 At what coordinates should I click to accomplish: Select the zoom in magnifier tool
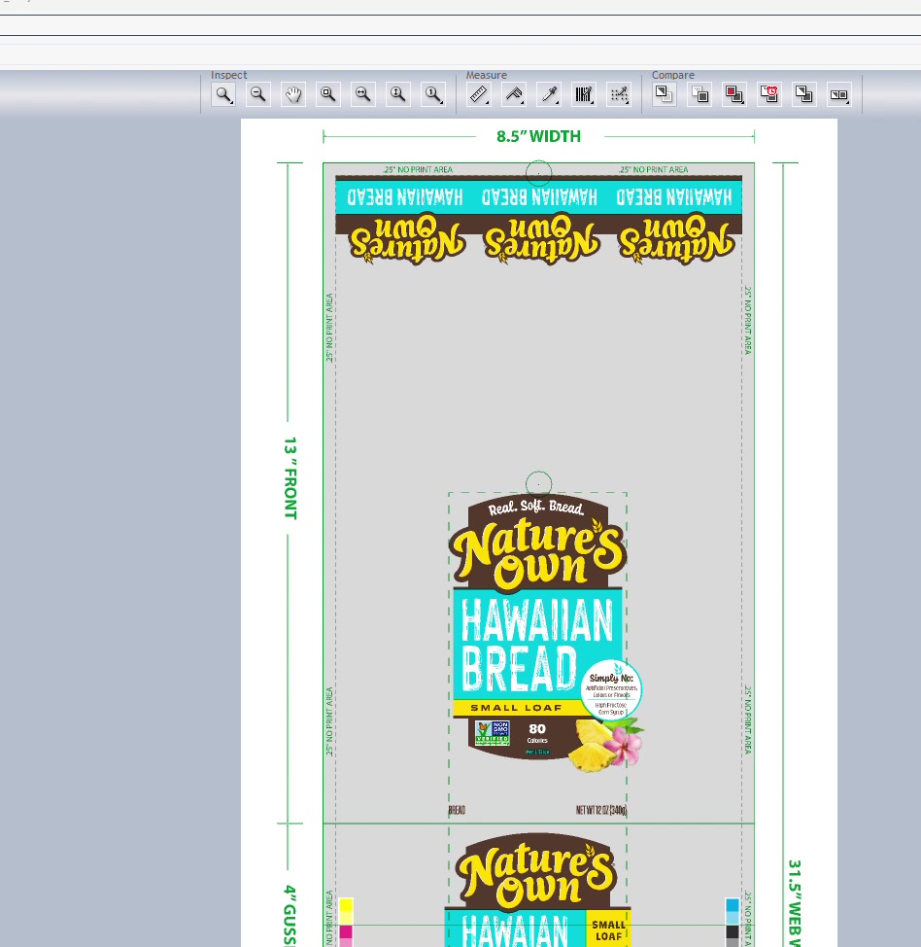click(x=223, y=94)
